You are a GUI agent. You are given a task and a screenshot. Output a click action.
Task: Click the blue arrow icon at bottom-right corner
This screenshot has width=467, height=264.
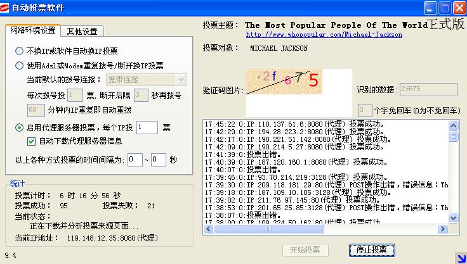[x=459, y=256]
